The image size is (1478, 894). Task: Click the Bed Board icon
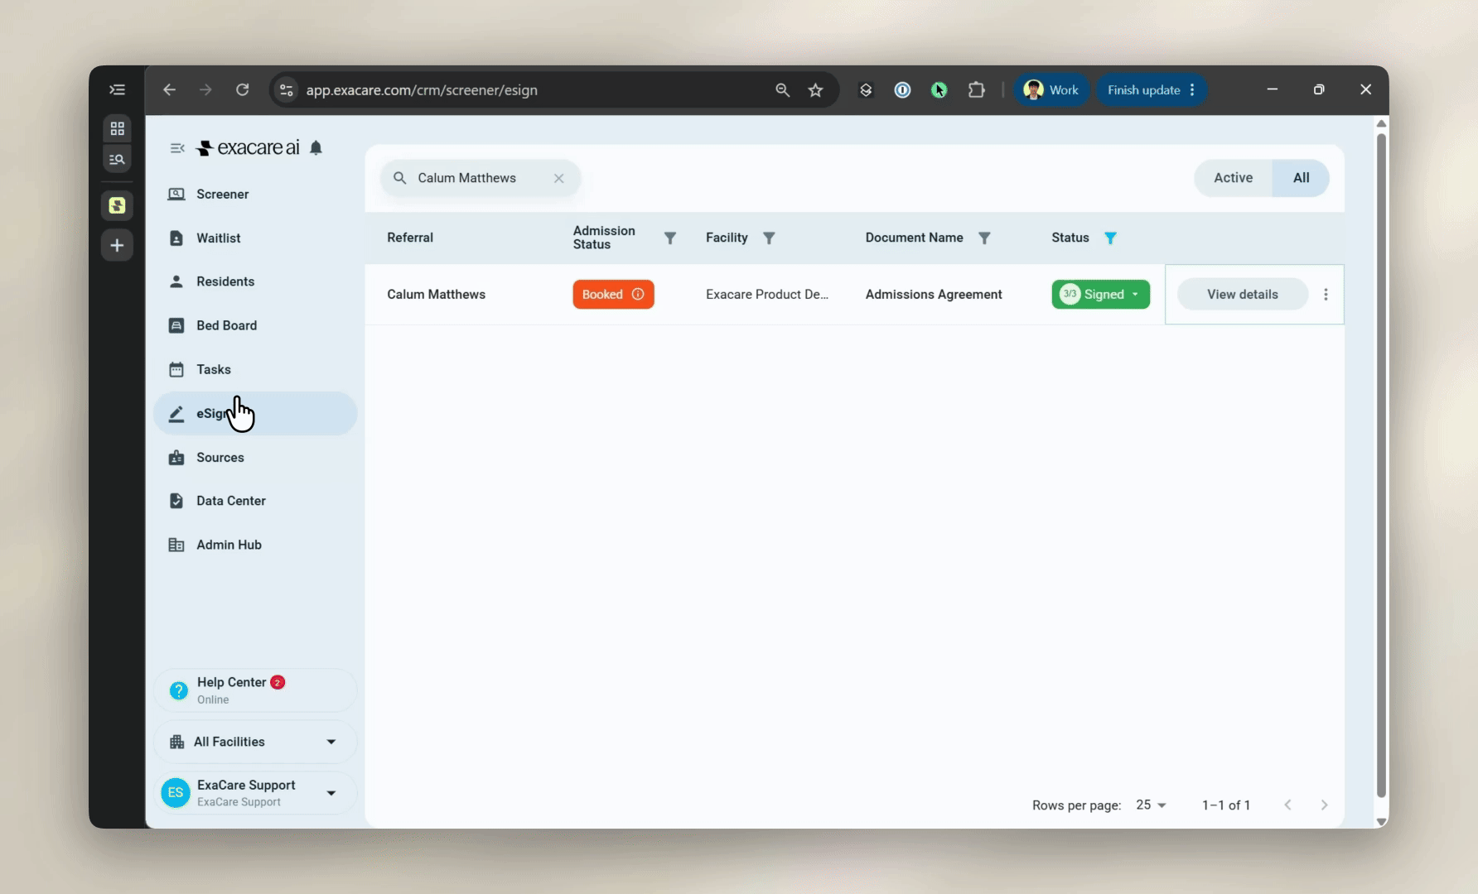[x=176, y=325]
